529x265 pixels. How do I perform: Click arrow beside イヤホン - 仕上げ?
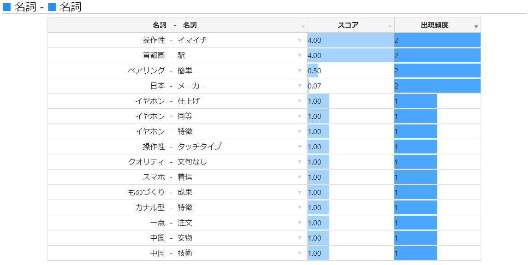click(300, 101)
